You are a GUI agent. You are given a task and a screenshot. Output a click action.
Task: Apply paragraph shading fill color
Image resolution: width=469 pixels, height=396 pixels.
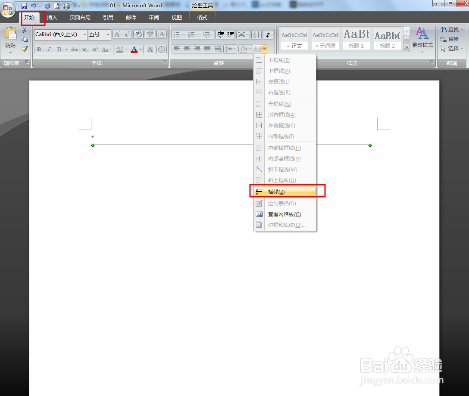(244, 49)
